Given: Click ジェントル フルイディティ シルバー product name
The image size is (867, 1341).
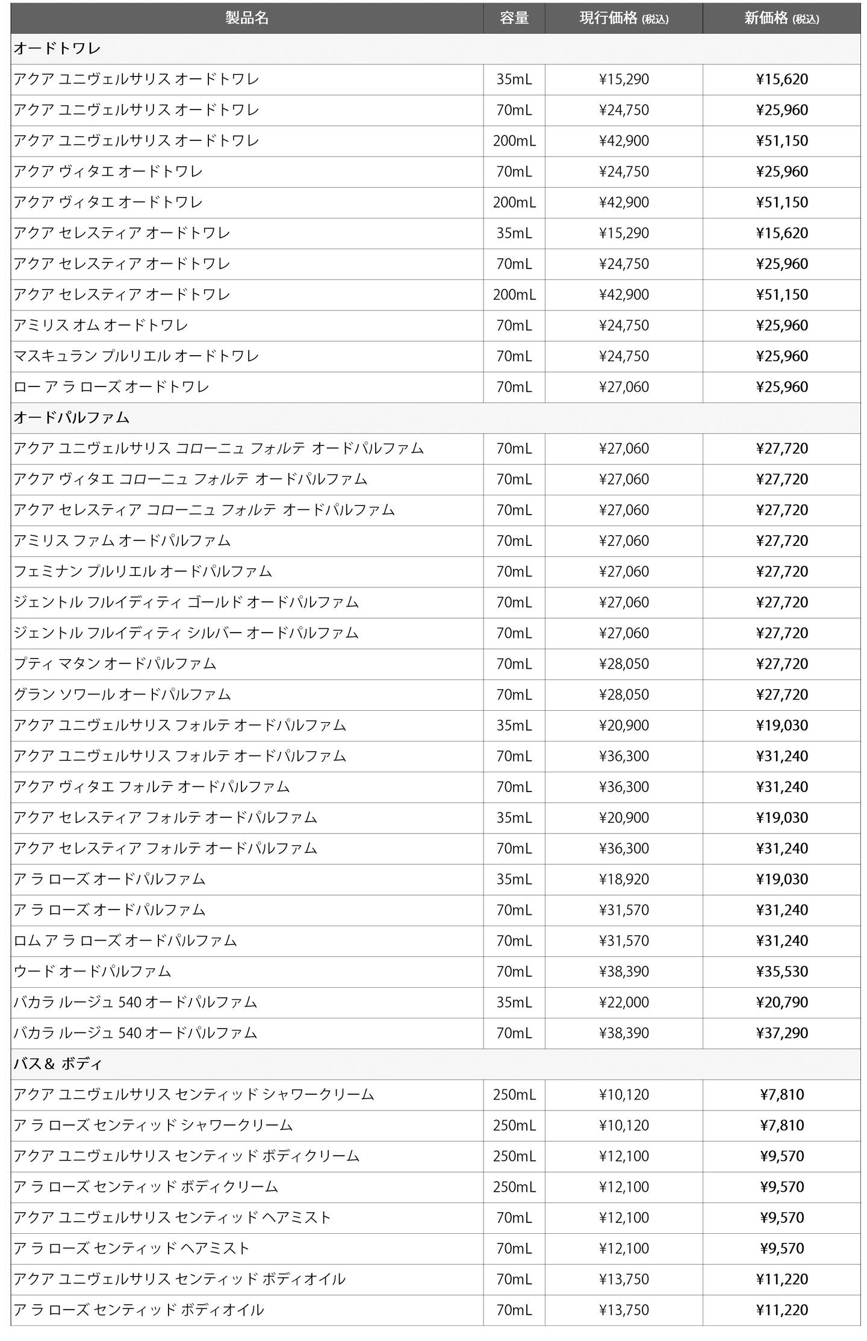Looking at the screenshot, I should point(186,633).
